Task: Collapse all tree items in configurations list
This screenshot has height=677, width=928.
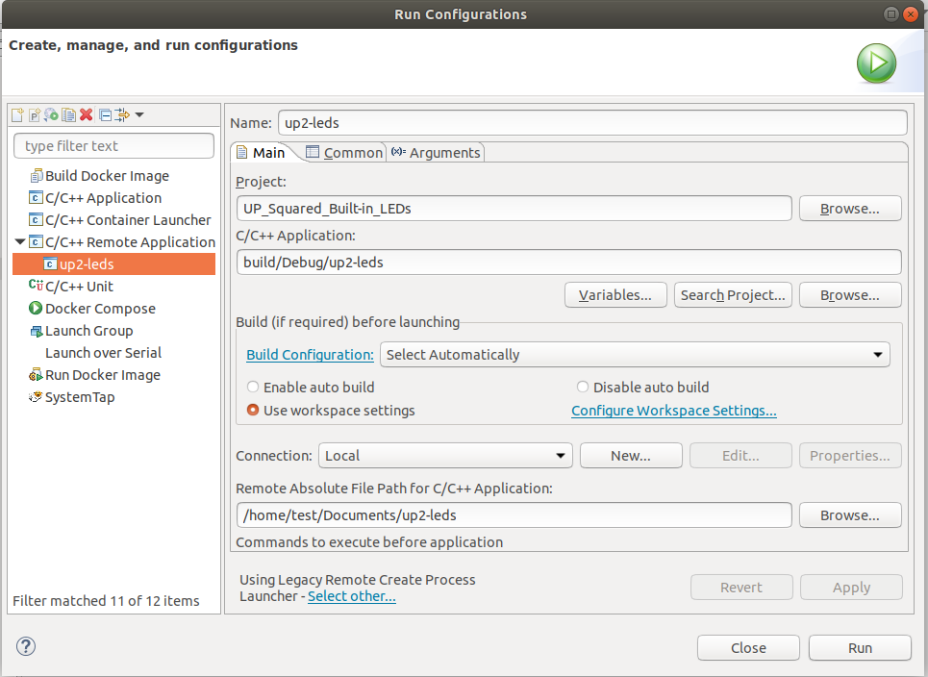Action: coord(105,115)
